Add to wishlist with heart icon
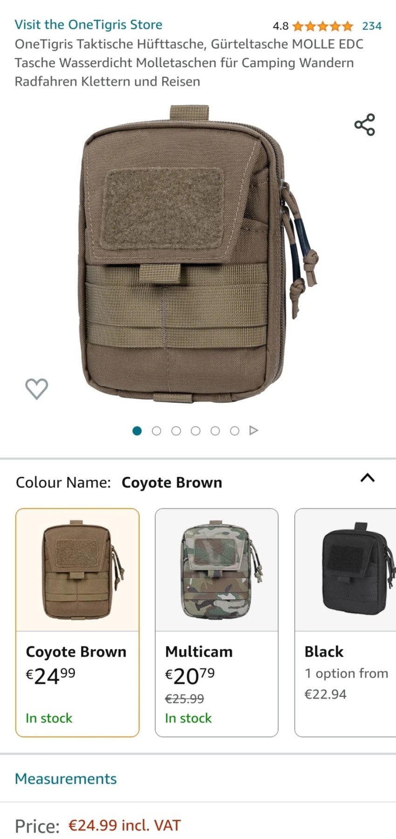396x839 pixels. (36, 388)
